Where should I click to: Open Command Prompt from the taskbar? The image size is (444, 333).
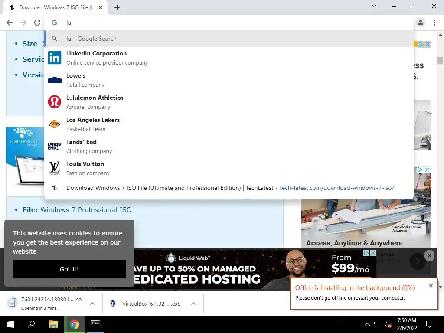pos(95,324)
